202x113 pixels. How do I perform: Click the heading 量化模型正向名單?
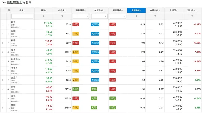click(x=19, y=2)
